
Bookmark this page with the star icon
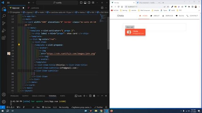[168, 7]
